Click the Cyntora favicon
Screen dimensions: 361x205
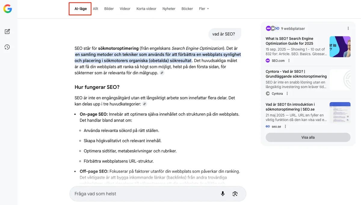tap(268, 94)
